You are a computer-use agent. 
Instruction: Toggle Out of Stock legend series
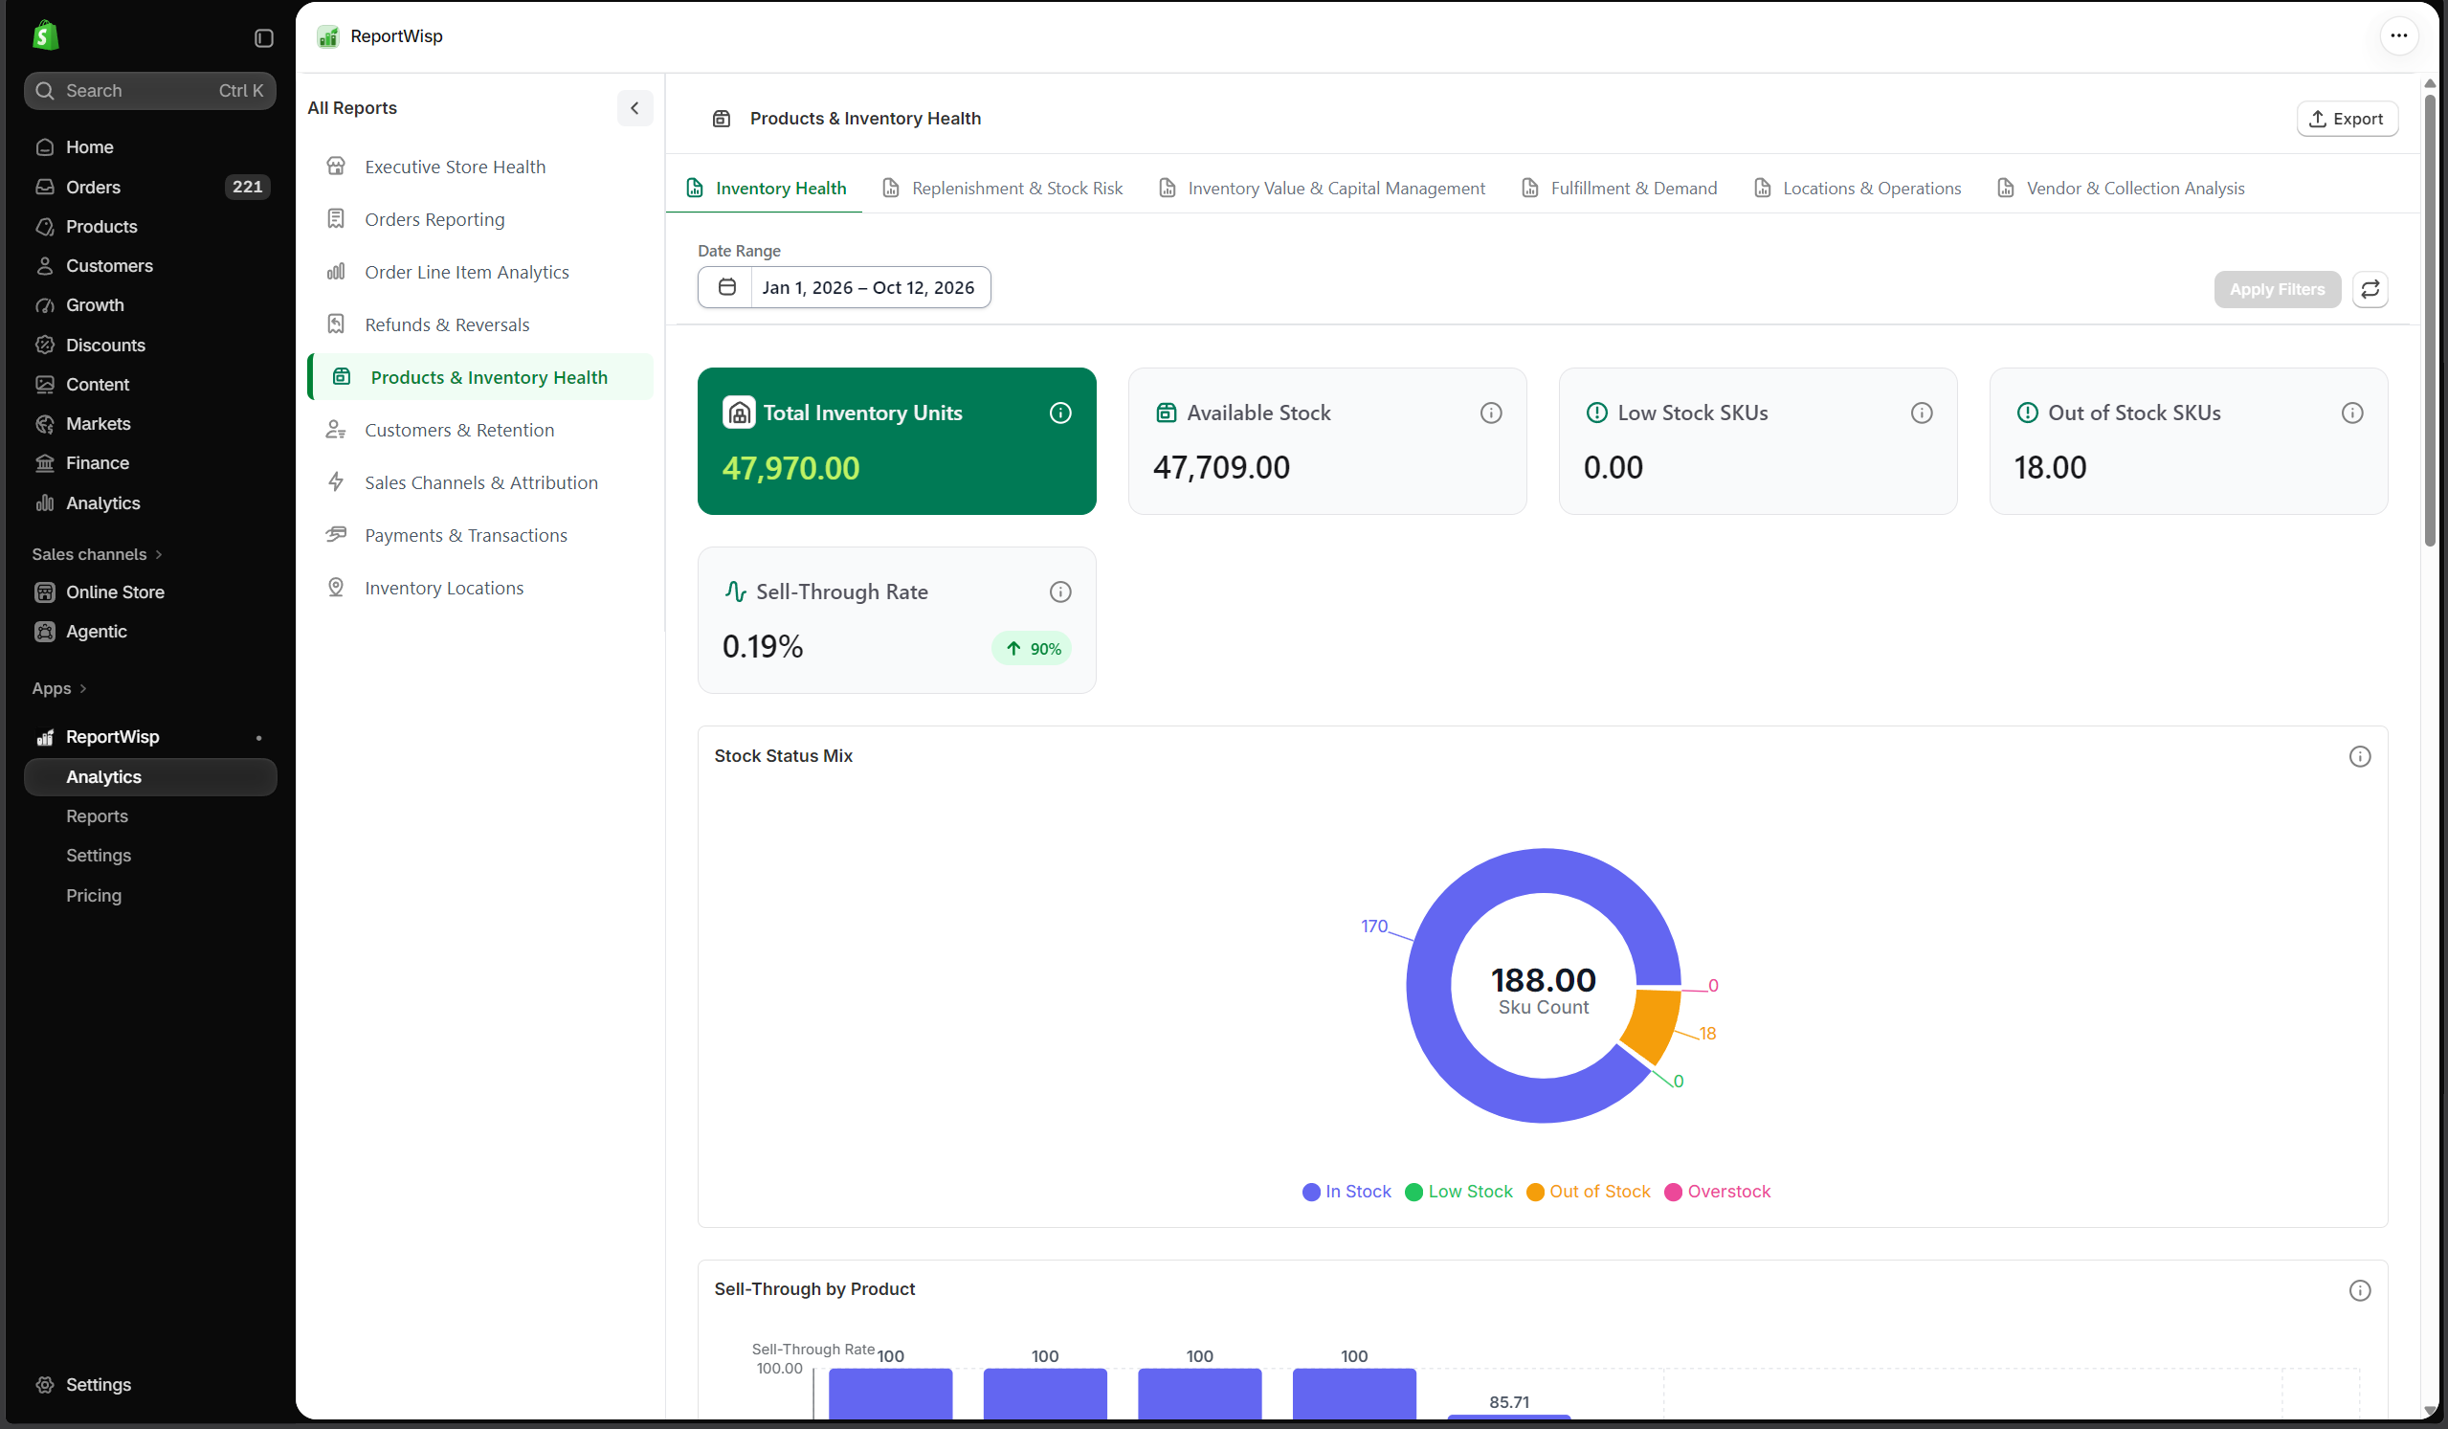coord(1588,1191)
